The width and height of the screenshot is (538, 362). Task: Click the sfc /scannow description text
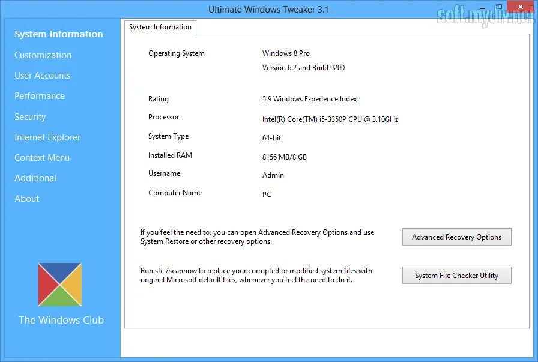(x=256, y=275)
